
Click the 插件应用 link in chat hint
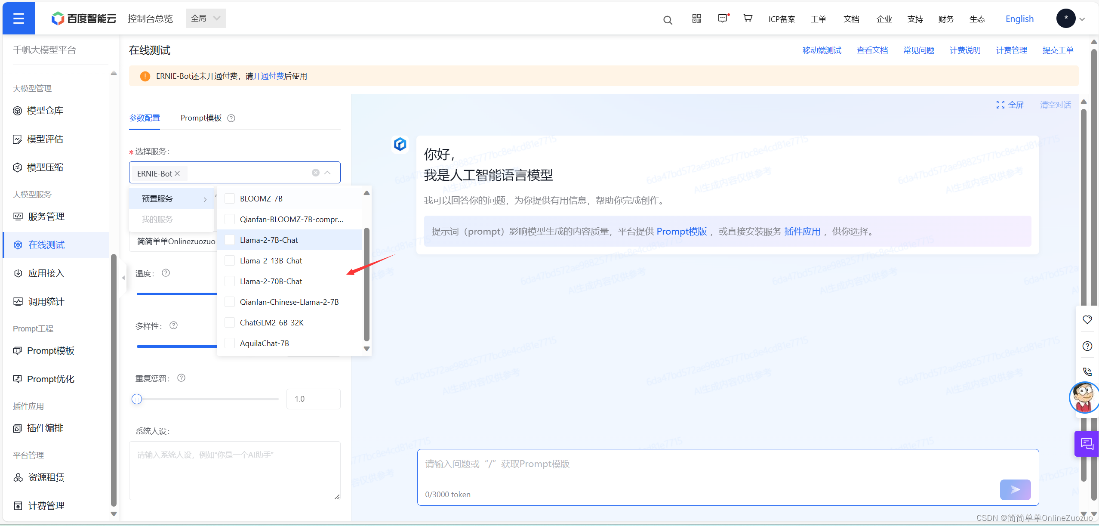coord(802,232)
